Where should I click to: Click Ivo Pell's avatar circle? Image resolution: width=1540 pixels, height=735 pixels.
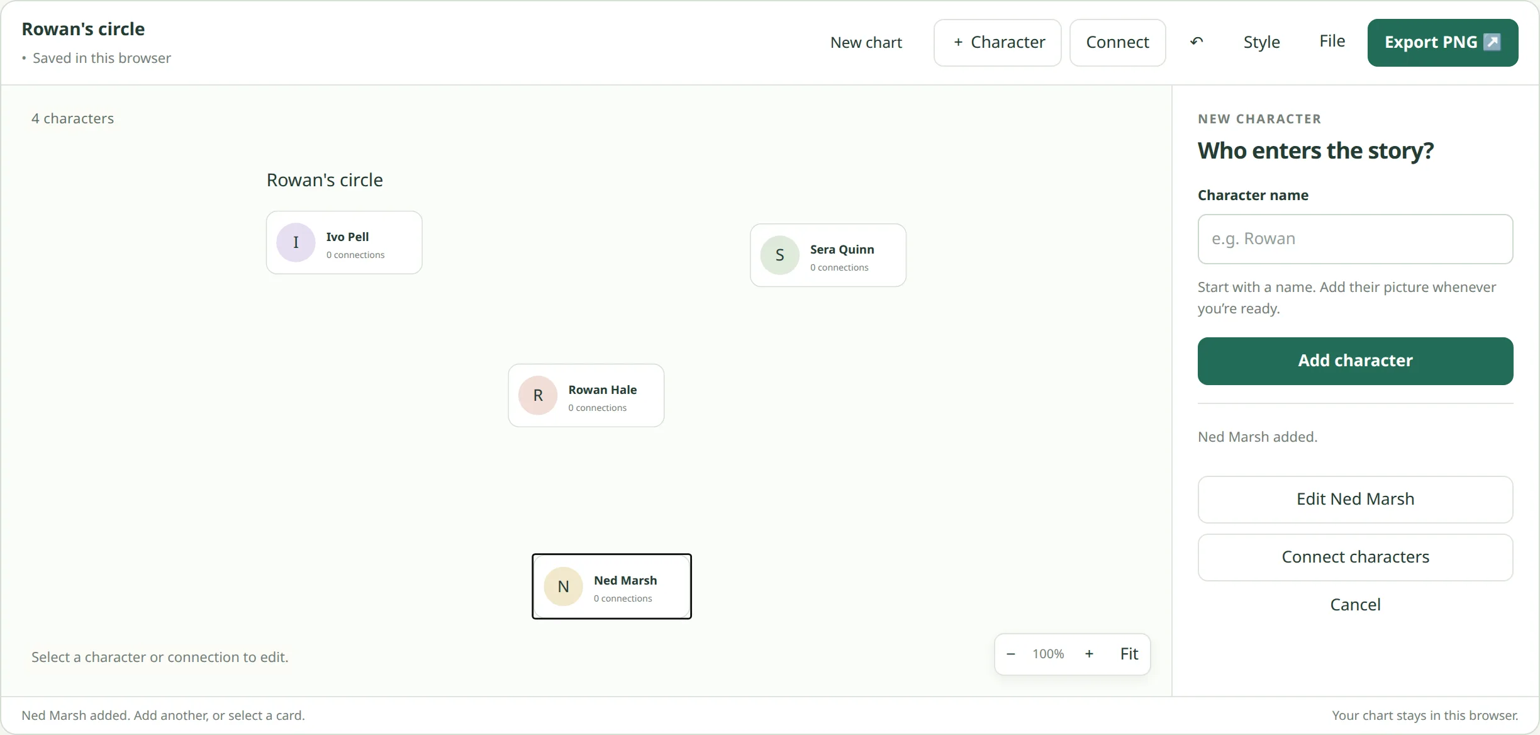[x=296, y=242]
